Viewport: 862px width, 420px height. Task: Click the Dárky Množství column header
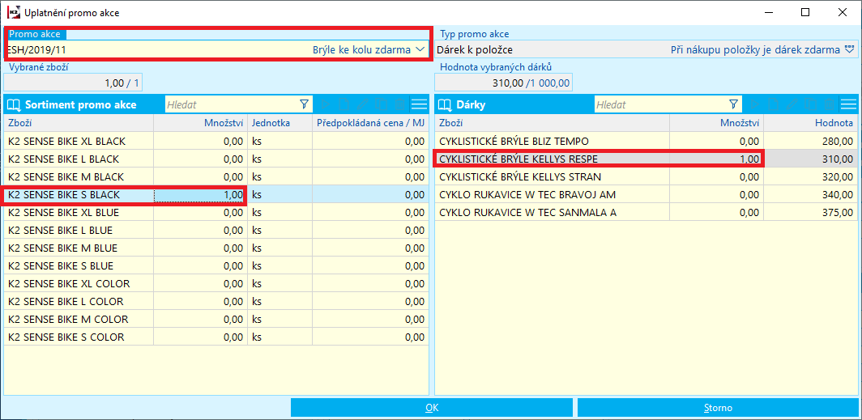point(716,123)
